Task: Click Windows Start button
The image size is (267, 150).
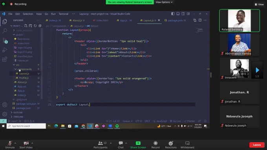Action: (x=3, y=126)
